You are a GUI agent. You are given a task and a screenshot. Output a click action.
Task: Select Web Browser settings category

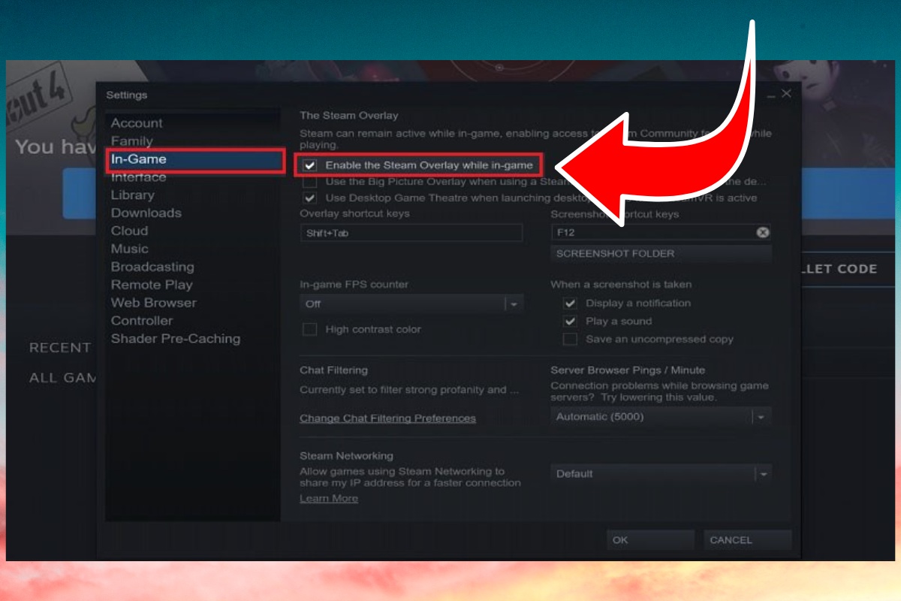(x=154, y=304)
